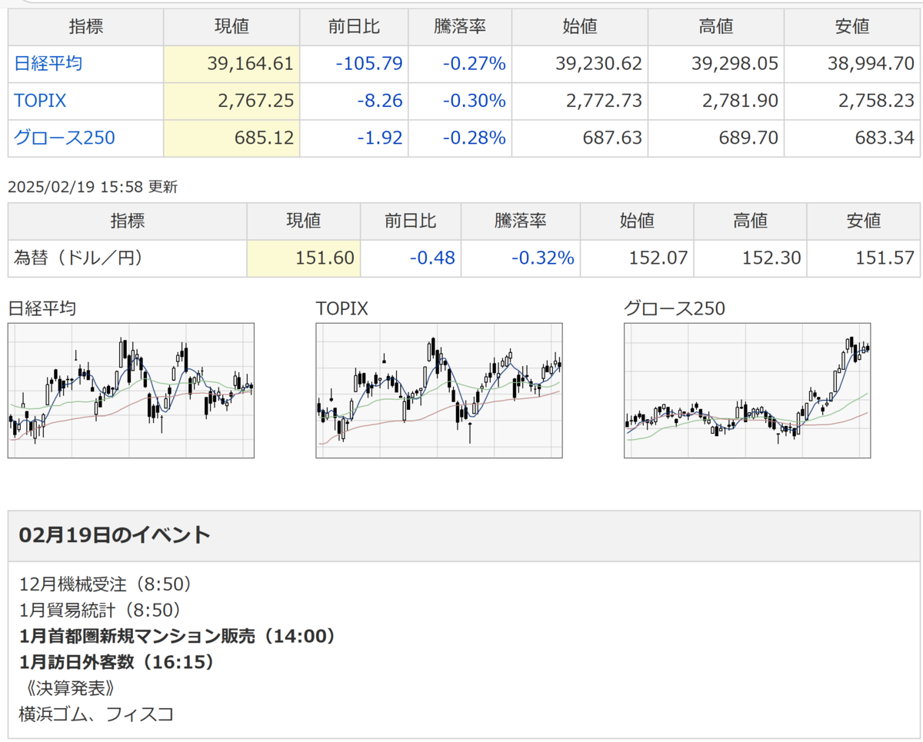Click 騰落率 header in the index table
Image resolution: width=923 pixels, height=742 pixels.
[x=459, y=27]
